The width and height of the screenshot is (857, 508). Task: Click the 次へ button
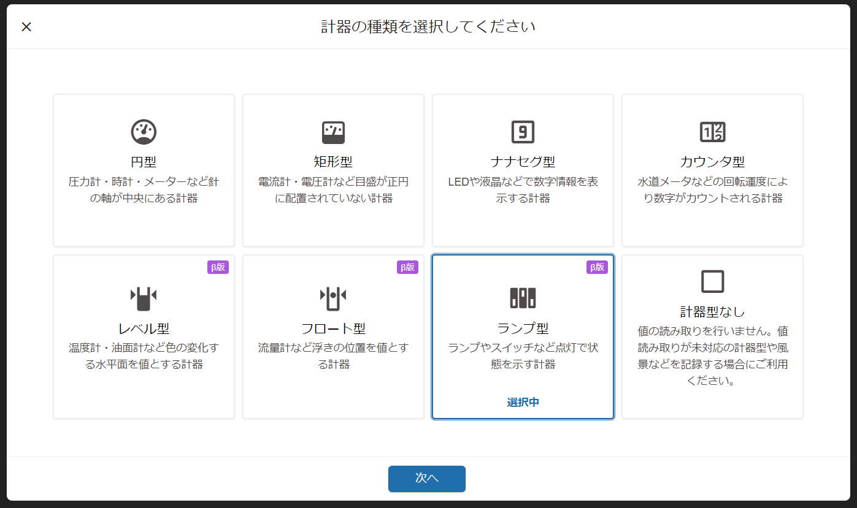427,479
